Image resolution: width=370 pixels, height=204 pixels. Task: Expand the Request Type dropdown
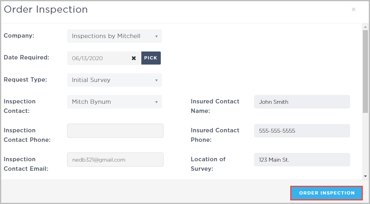pos(114,80)
